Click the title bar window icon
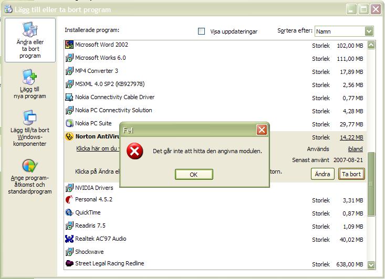 [x=8, y=9]
